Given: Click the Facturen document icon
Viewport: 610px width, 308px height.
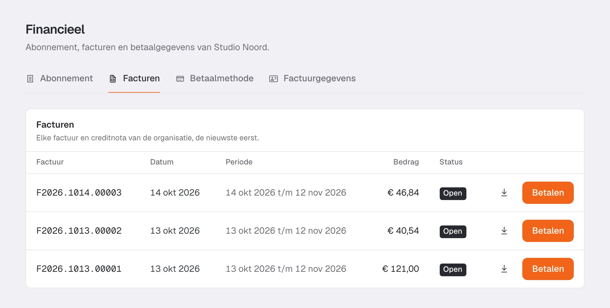Looking at the screenshot, I should (113, 79).
